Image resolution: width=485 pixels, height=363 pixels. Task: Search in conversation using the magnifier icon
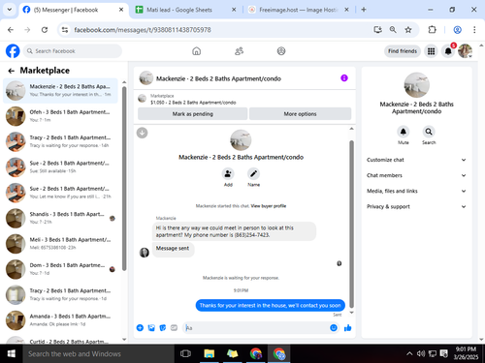(429, 132)
